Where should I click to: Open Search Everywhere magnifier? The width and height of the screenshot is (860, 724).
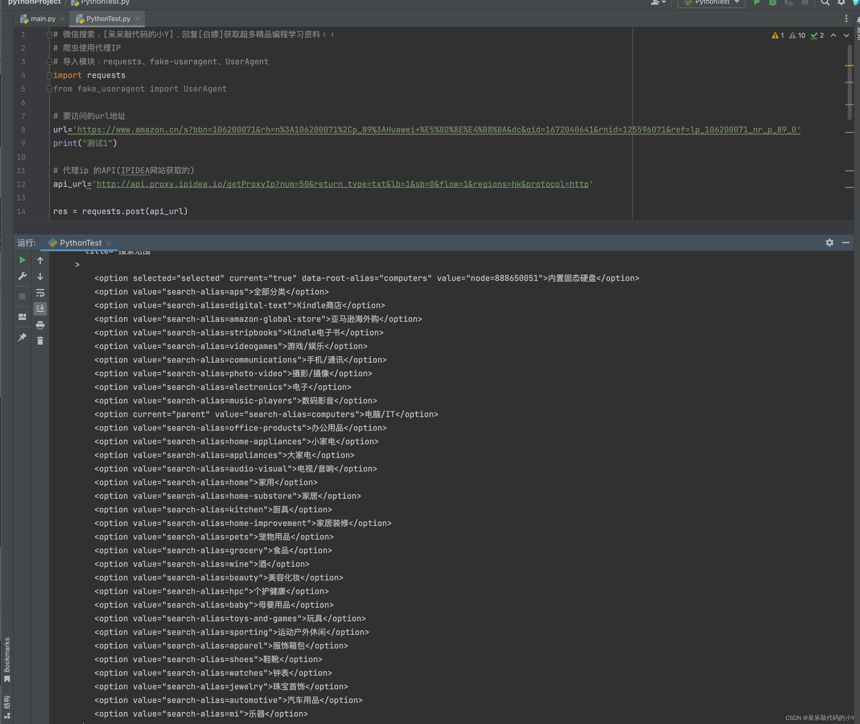(825, 2)
